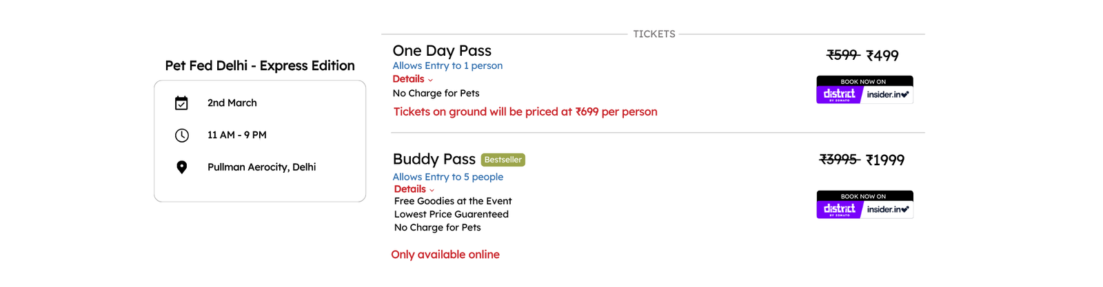Click 'Book Now On' banner above One Day Pass logos
The width and height of the screenshot is (1103, 287).
(865, 81)
